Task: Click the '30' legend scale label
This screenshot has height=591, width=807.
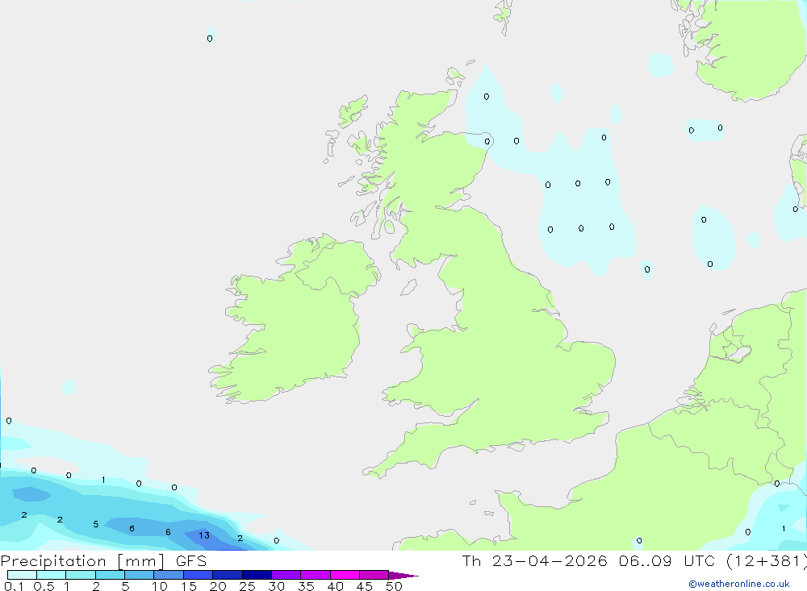Action: click(x=277, y=586)
